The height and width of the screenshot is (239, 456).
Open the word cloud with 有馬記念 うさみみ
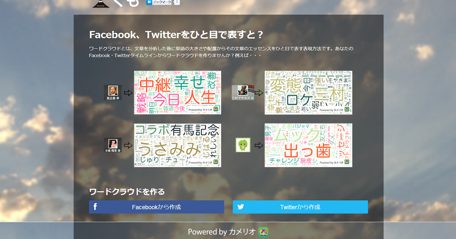click(x=177, y=145)
